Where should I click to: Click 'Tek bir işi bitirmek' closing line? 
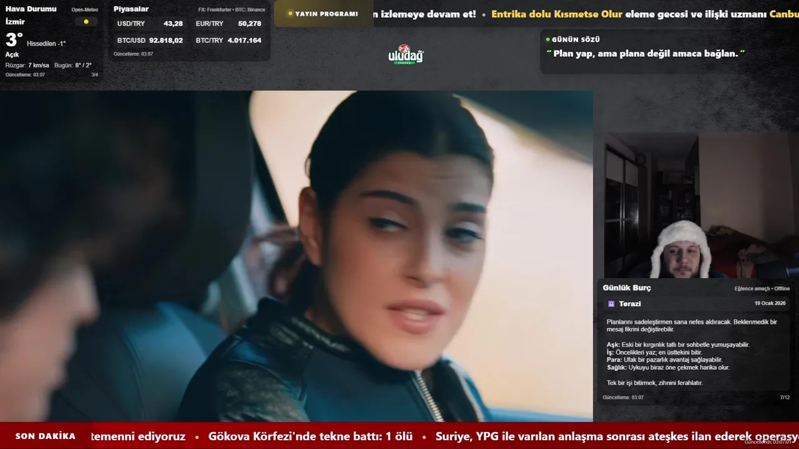coord(655,383)
